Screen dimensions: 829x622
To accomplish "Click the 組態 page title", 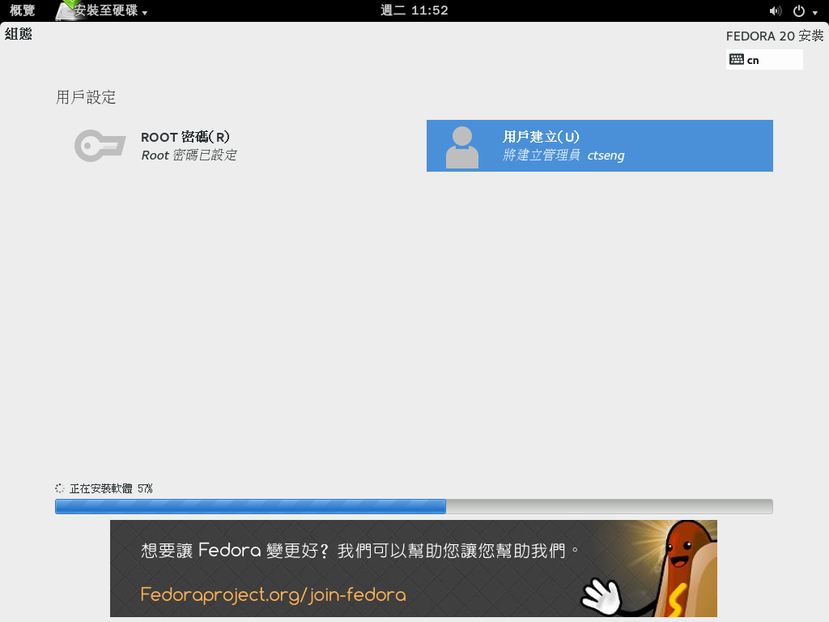I will pos(19,34).
